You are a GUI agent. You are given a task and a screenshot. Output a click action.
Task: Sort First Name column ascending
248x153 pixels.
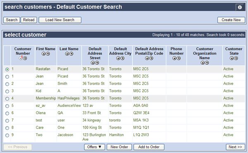point(44,54)
